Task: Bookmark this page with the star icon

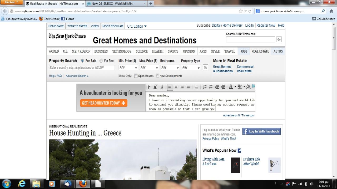Action: 241,11
